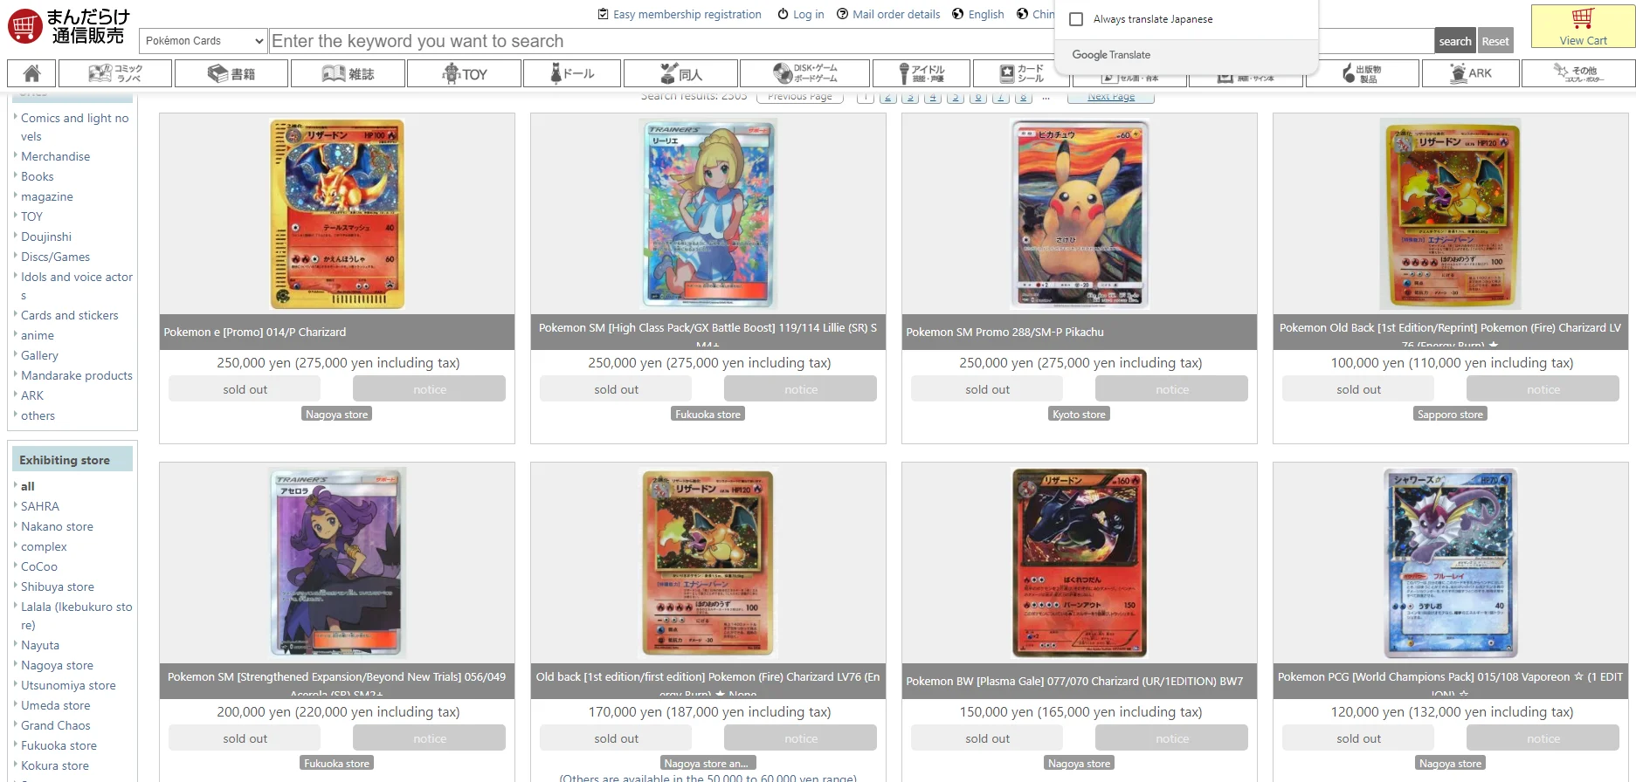The image size is (1636, 782).
Task: Select Idols and voice actors category
Action: pyautogui.click(x=77, y=286)
